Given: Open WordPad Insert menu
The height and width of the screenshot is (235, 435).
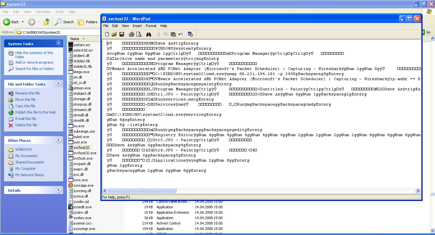Looking at the screenshot, I should click(137, 26).
